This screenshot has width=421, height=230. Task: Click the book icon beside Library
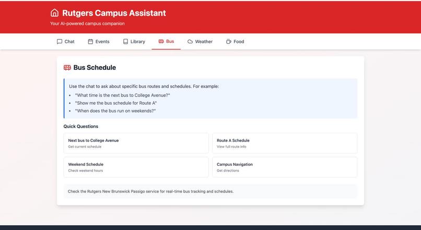(x=125, y=42)
